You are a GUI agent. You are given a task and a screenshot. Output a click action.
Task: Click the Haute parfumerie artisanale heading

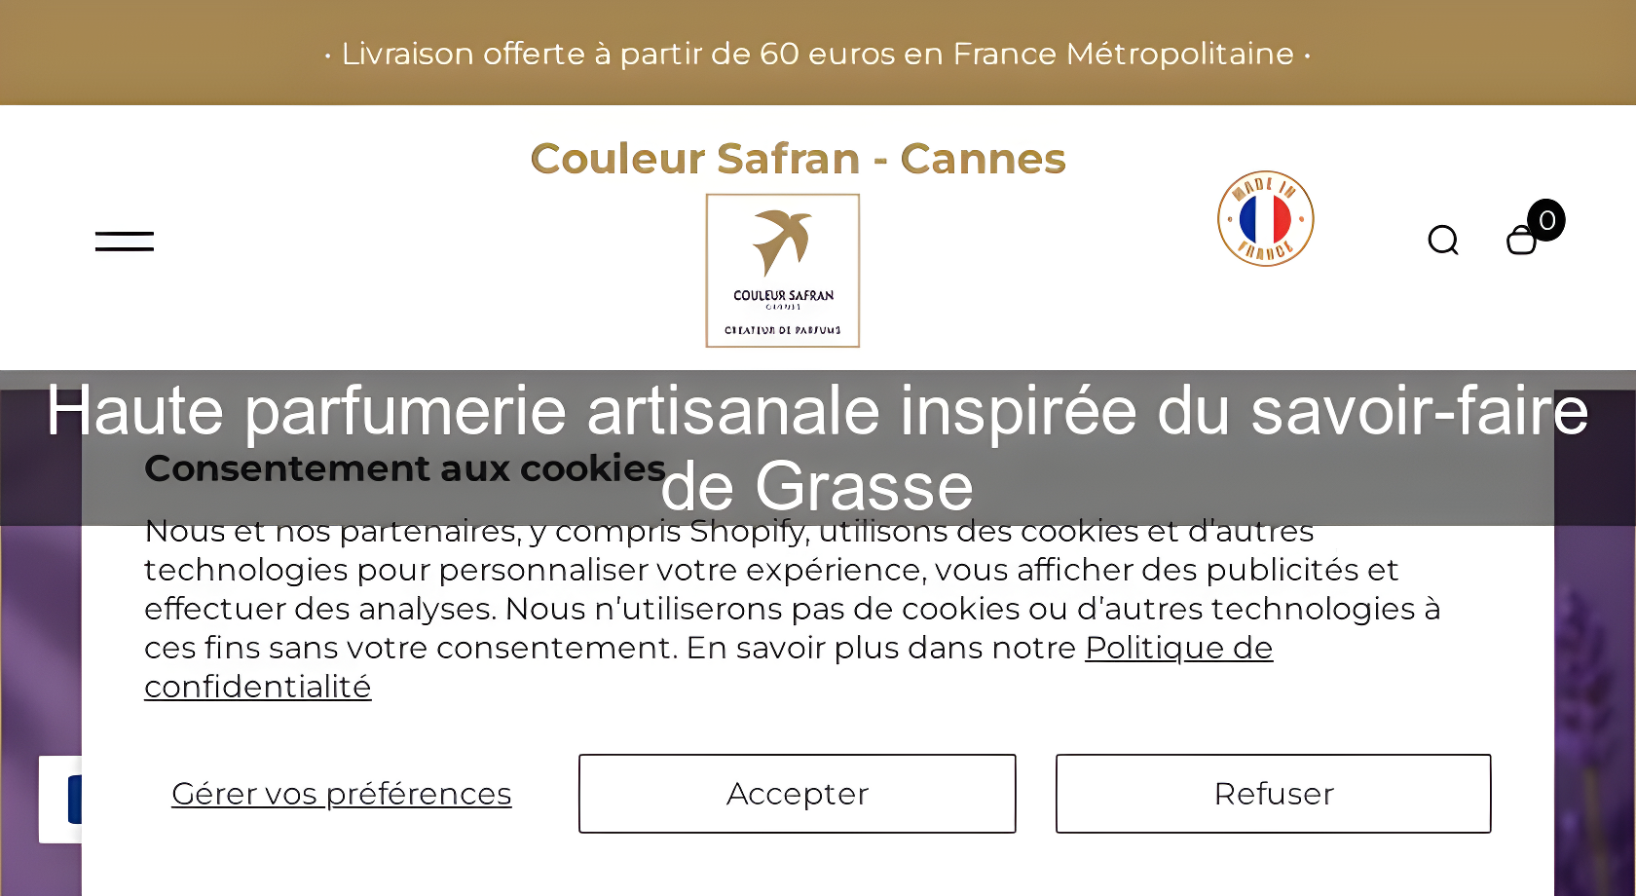(x=818, y=411)
